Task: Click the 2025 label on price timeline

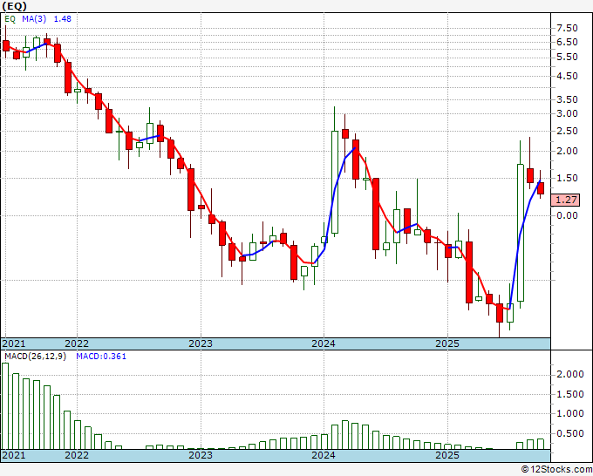Action: [x=447, y=343]
